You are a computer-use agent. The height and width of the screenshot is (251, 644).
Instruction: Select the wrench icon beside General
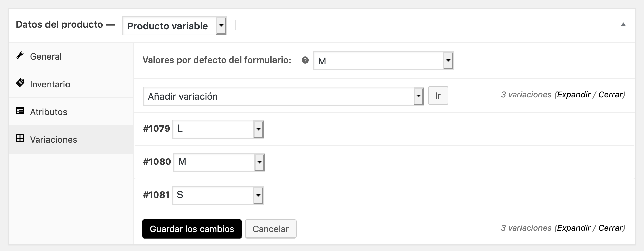coord(19,56)
